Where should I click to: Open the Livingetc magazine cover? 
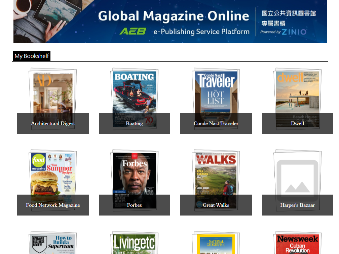click(134, 243)
